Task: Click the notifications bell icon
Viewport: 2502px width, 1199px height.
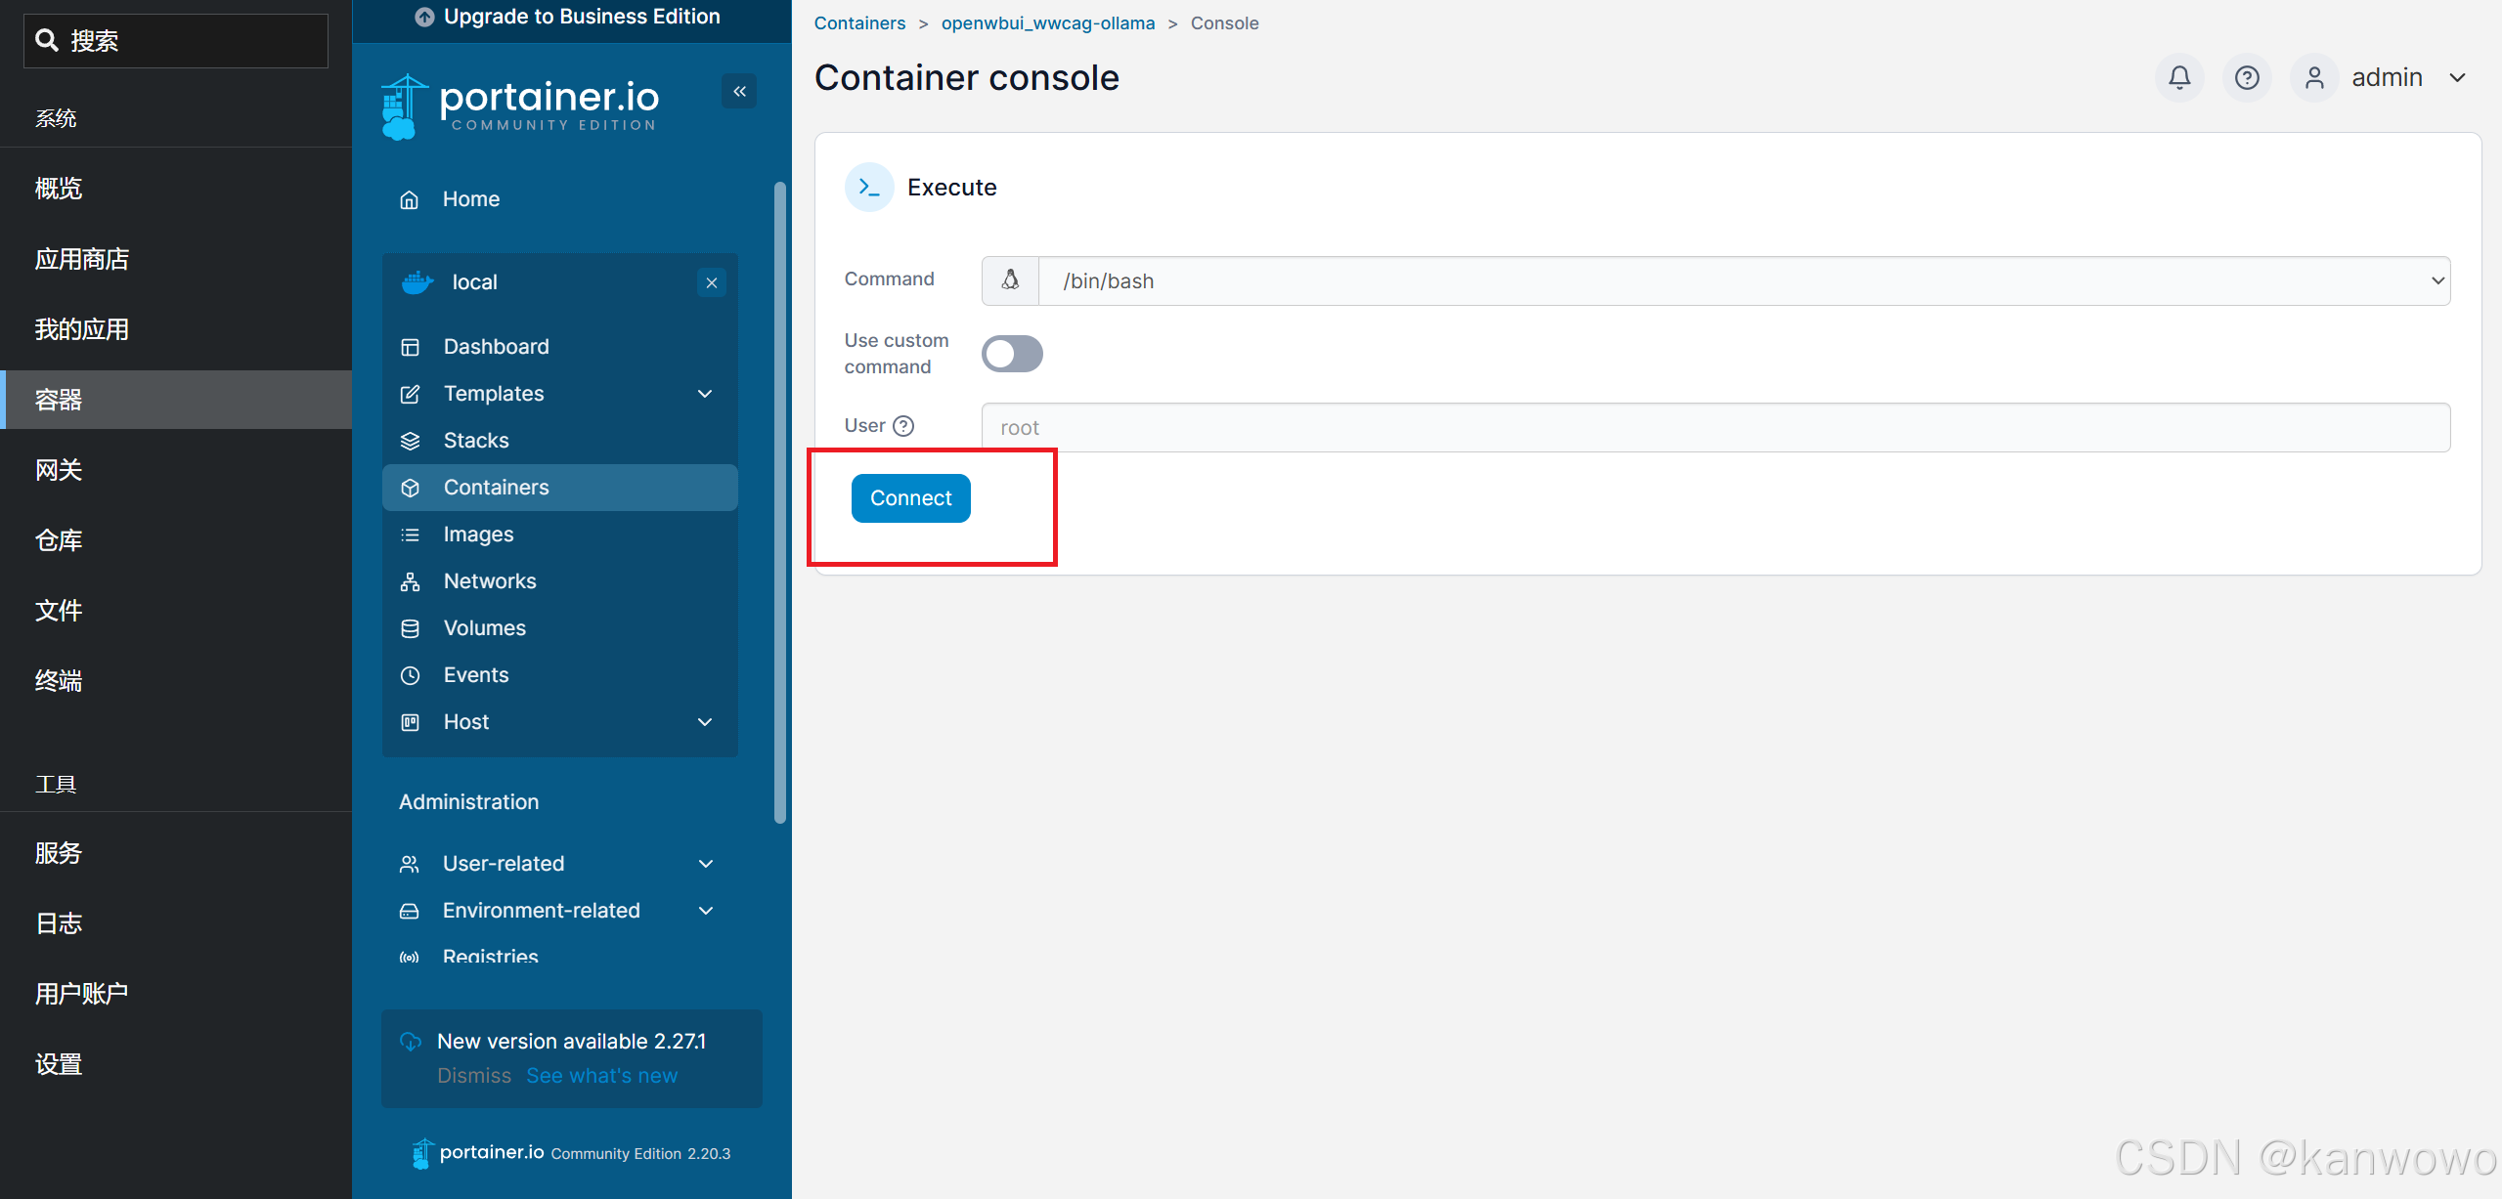Action: [2179, 77]
